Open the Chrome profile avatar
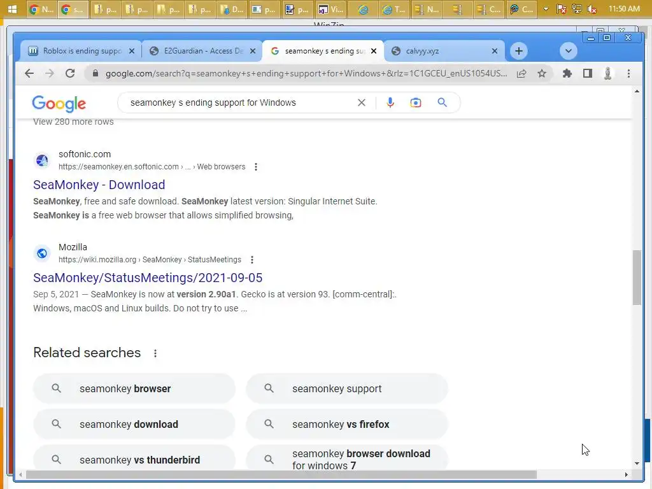Screen dimensions: 652x489 tap(607, 74)
